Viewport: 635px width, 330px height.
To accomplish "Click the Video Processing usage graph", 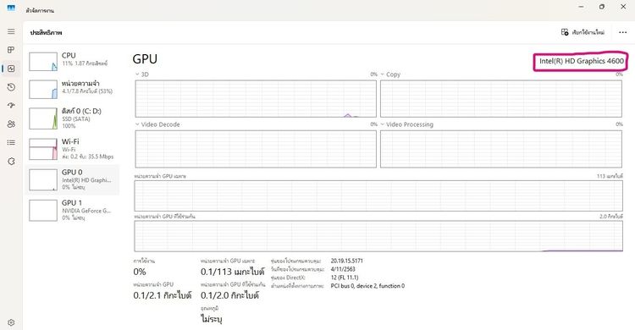I will pos(501,149).
